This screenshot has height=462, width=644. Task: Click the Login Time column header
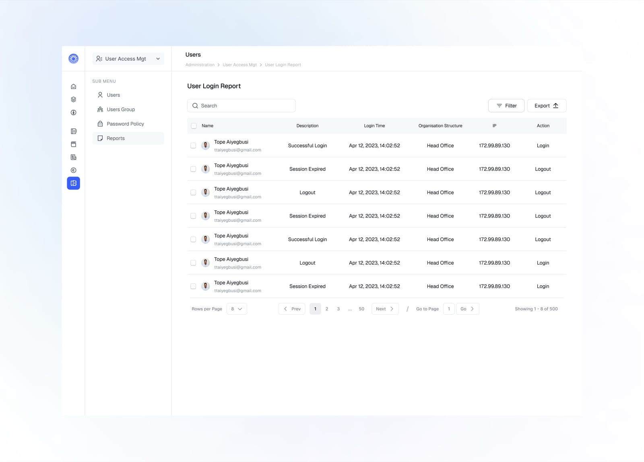click(374, 126)
